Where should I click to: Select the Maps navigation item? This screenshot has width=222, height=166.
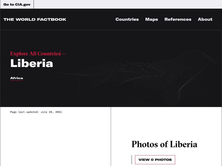pyautogui.click(x=152, y=19)
